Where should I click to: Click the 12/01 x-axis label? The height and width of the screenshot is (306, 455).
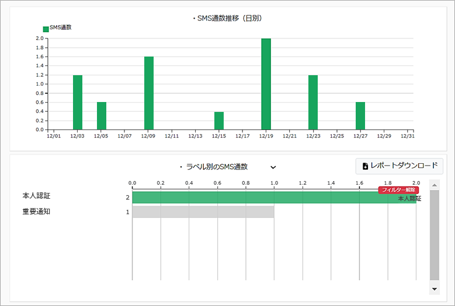pos(54,136)
